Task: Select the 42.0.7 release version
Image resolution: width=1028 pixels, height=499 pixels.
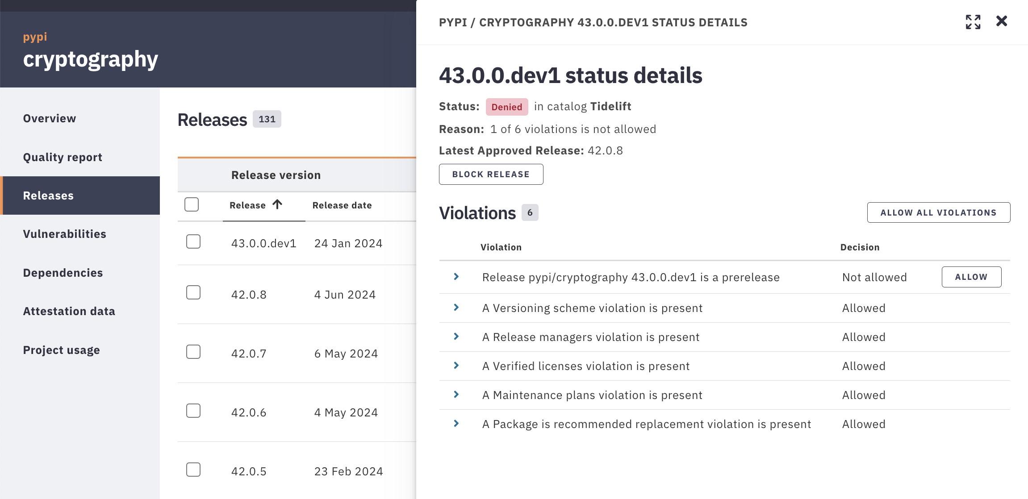Action: (x=249, y=353)
